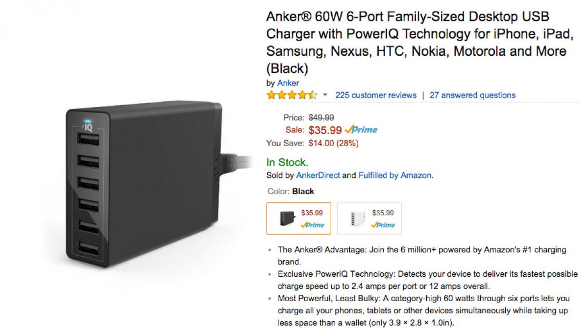Click the red $35.99 sale price
Screen dimensions: 588x330
point(325,130)
